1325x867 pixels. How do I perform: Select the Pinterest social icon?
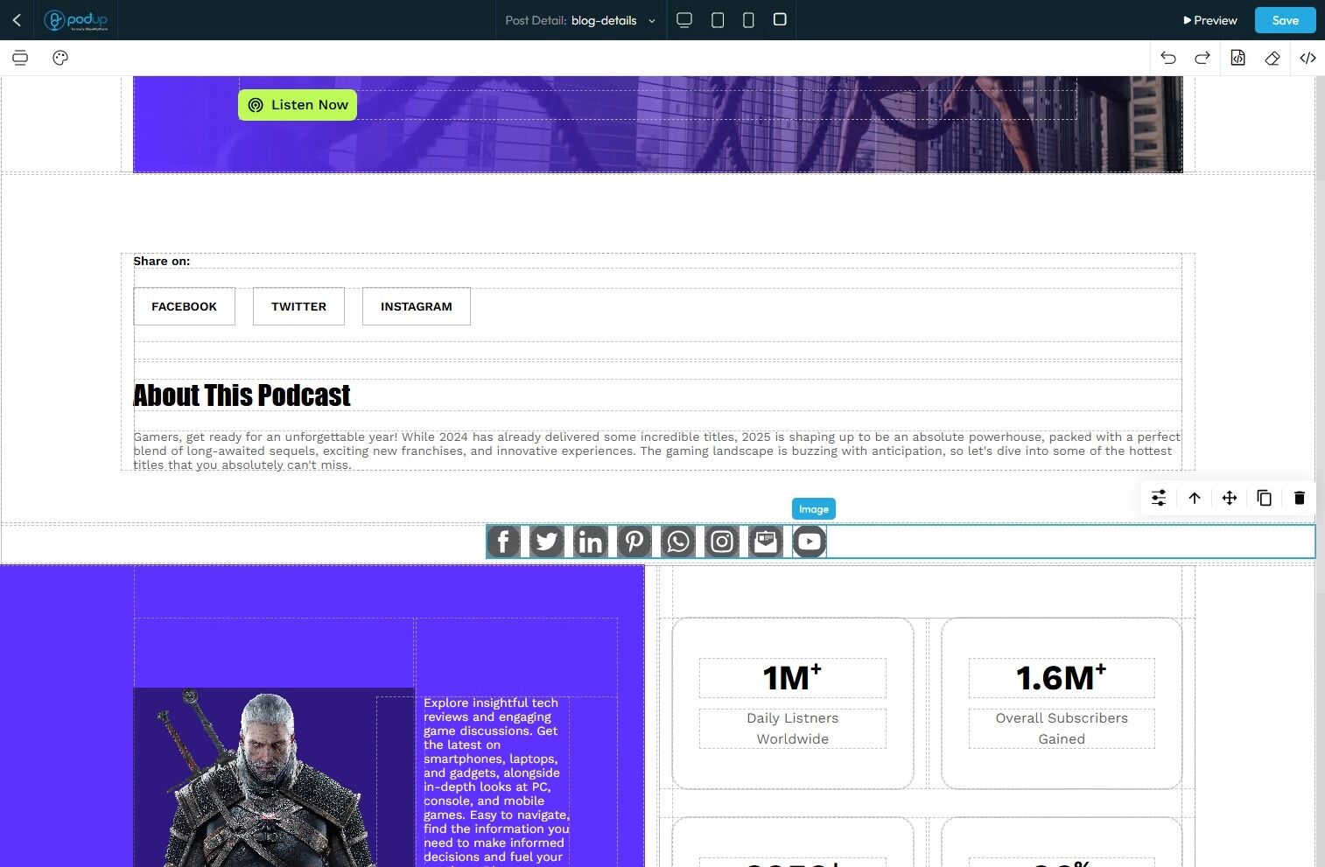coord(634,542)
